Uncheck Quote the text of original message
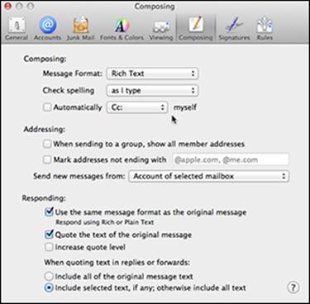The width and height of the screenshot is (310, 304). click(x=49, y=235)
